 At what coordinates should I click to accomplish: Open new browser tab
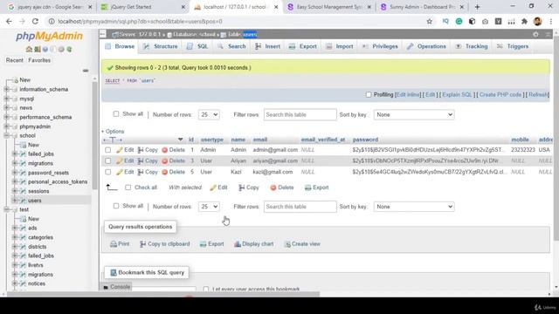point(478,7)
